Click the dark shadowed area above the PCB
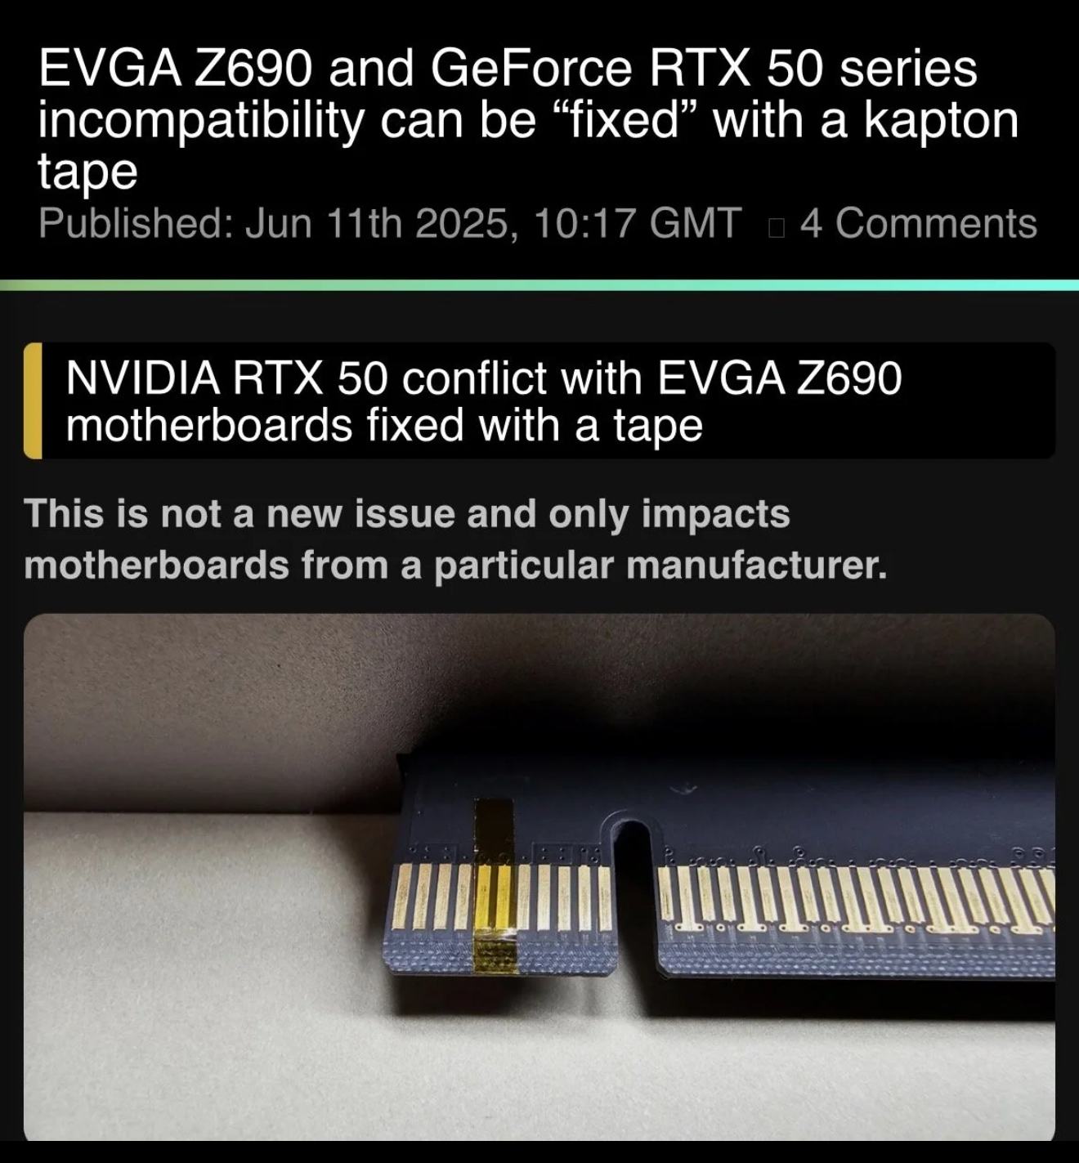The height and width of the screenshot is (1163, 1079). click(539, 703)
